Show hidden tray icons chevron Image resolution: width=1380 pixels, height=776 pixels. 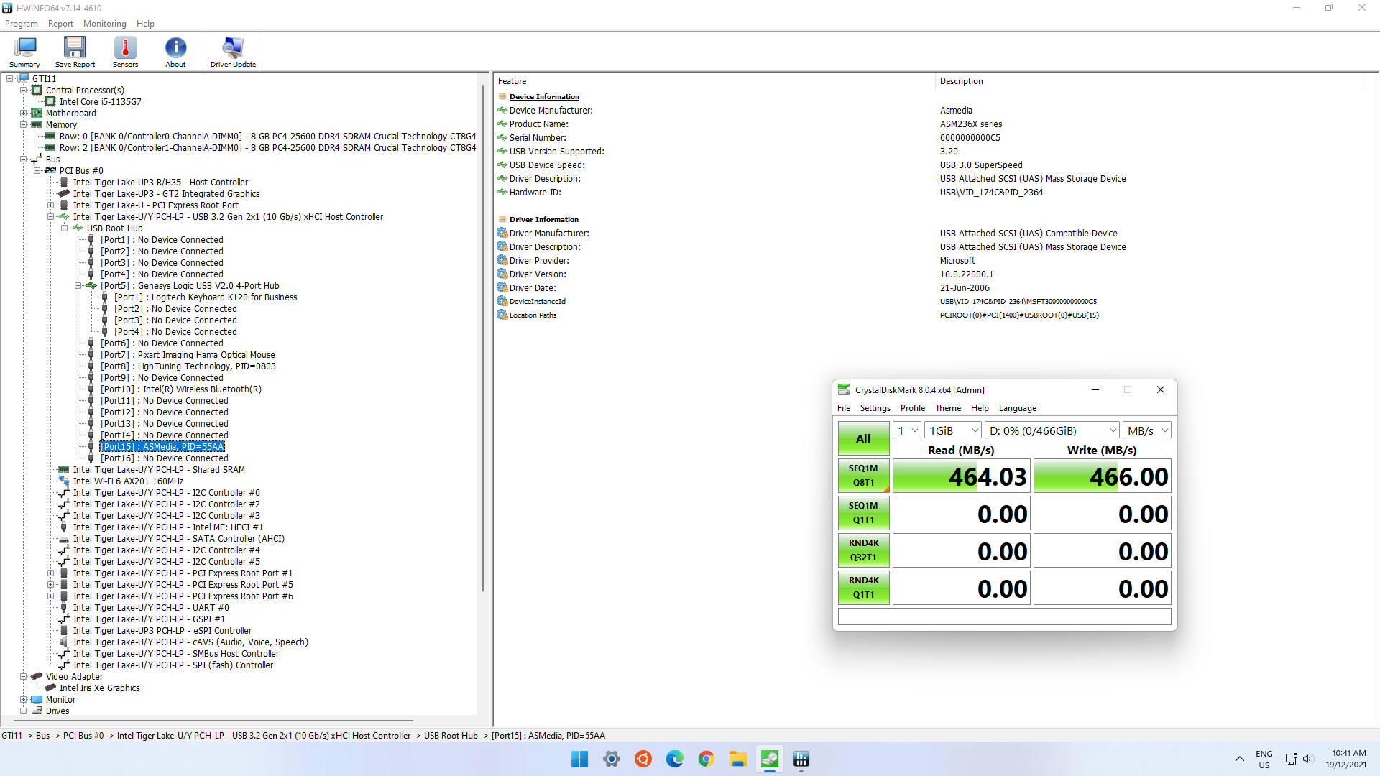[x=1239, y=759]
